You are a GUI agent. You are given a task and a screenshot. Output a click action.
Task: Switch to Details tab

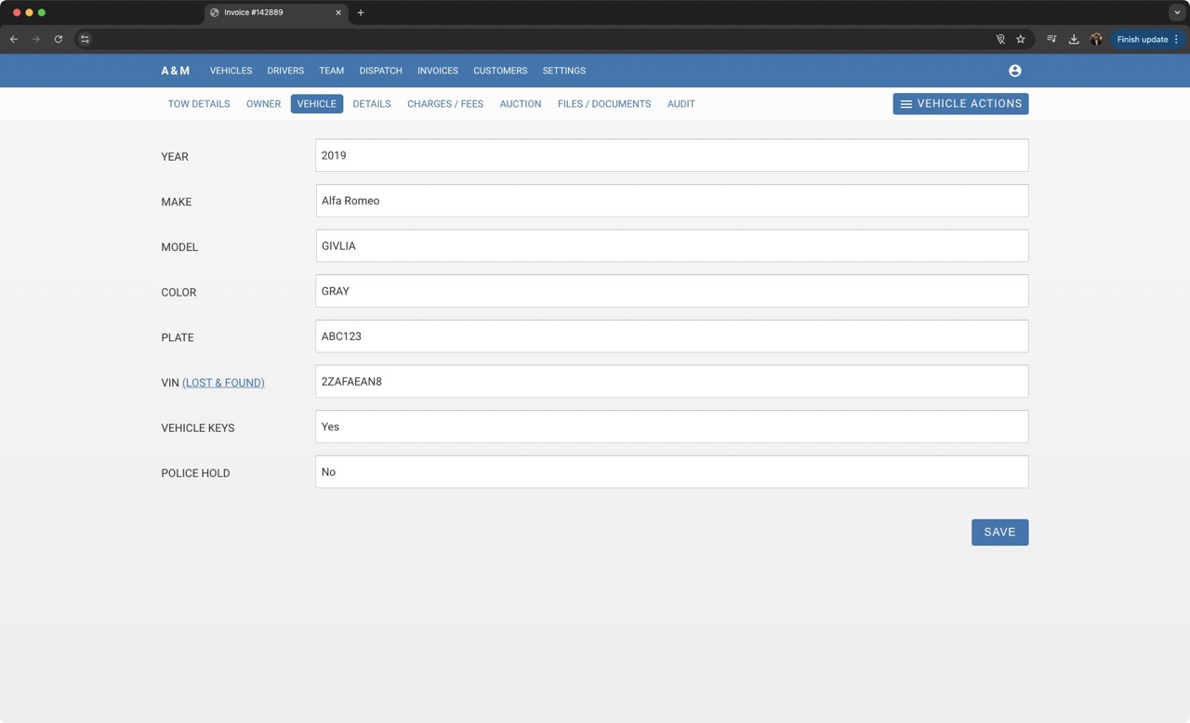pos(372,104)
